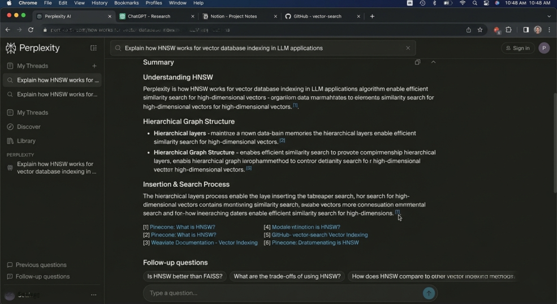Reload the page

31,30
